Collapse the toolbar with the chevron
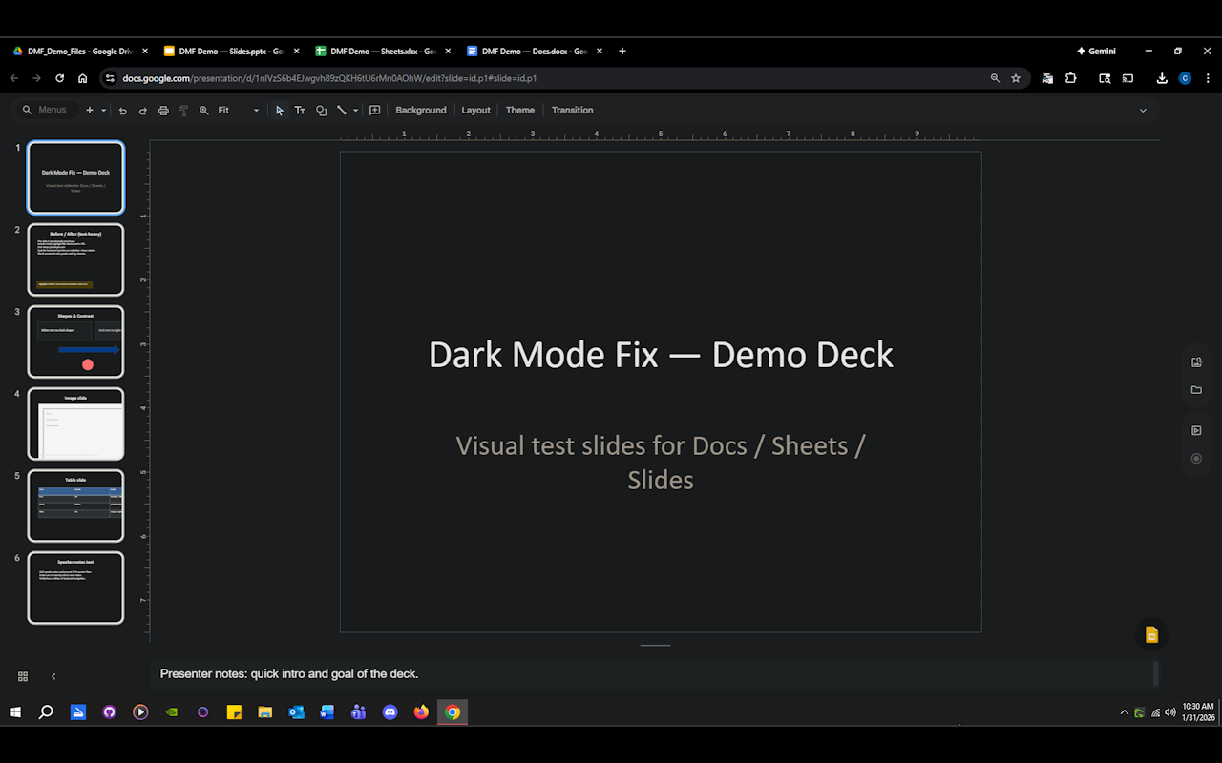1222x763 pixels. (x=1143, y=111)
